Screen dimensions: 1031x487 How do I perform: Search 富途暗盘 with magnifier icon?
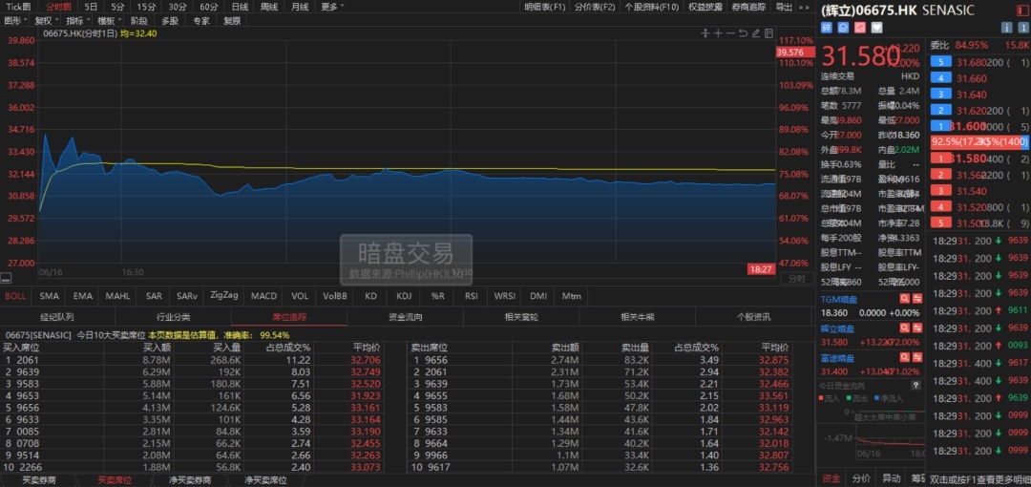click(905, 358)
